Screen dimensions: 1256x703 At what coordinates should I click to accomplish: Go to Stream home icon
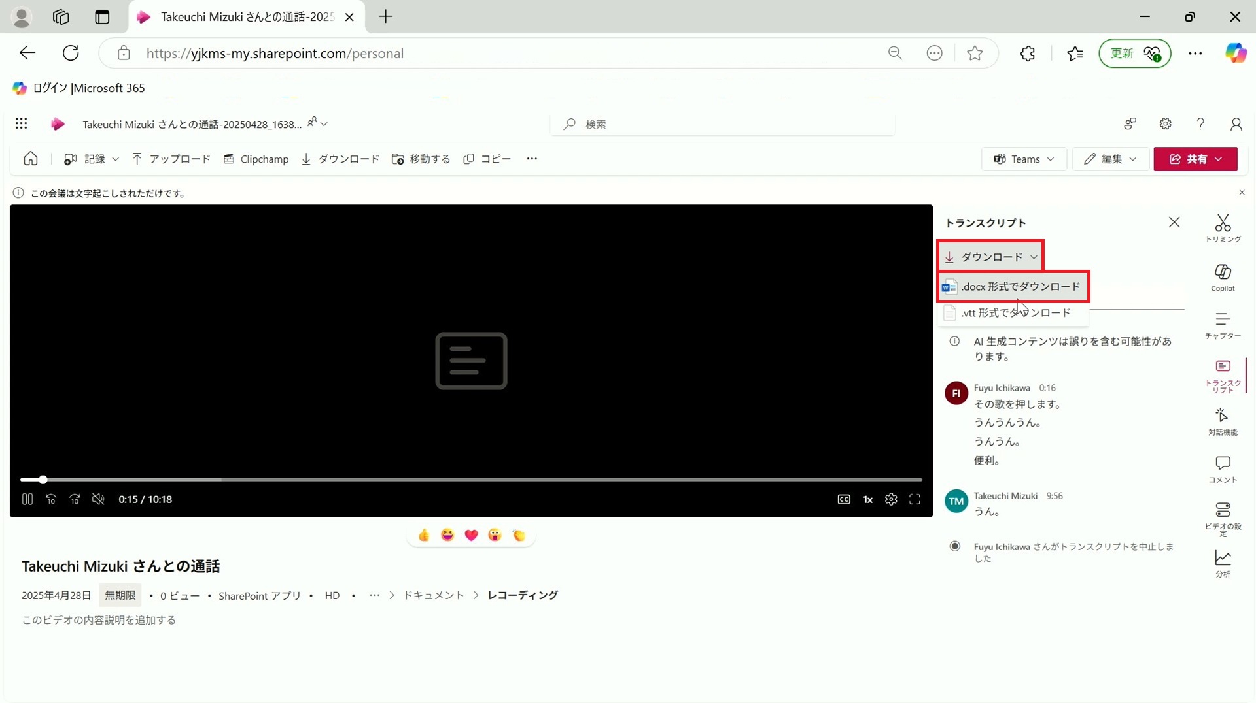click(x=31, y=159)
